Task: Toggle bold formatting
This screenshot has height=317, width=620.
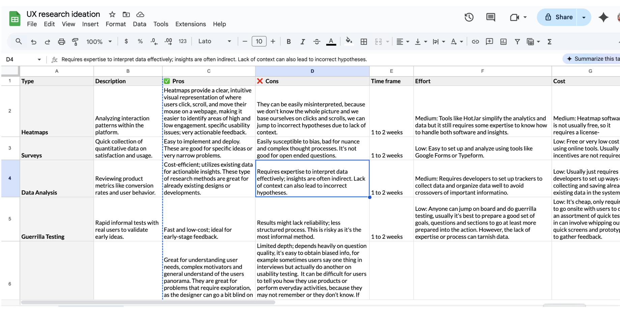Action: [289, 41]
